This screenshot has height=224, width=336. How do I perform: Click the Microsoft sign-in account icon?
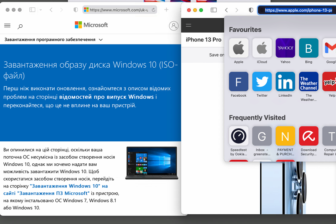point(173,26)
